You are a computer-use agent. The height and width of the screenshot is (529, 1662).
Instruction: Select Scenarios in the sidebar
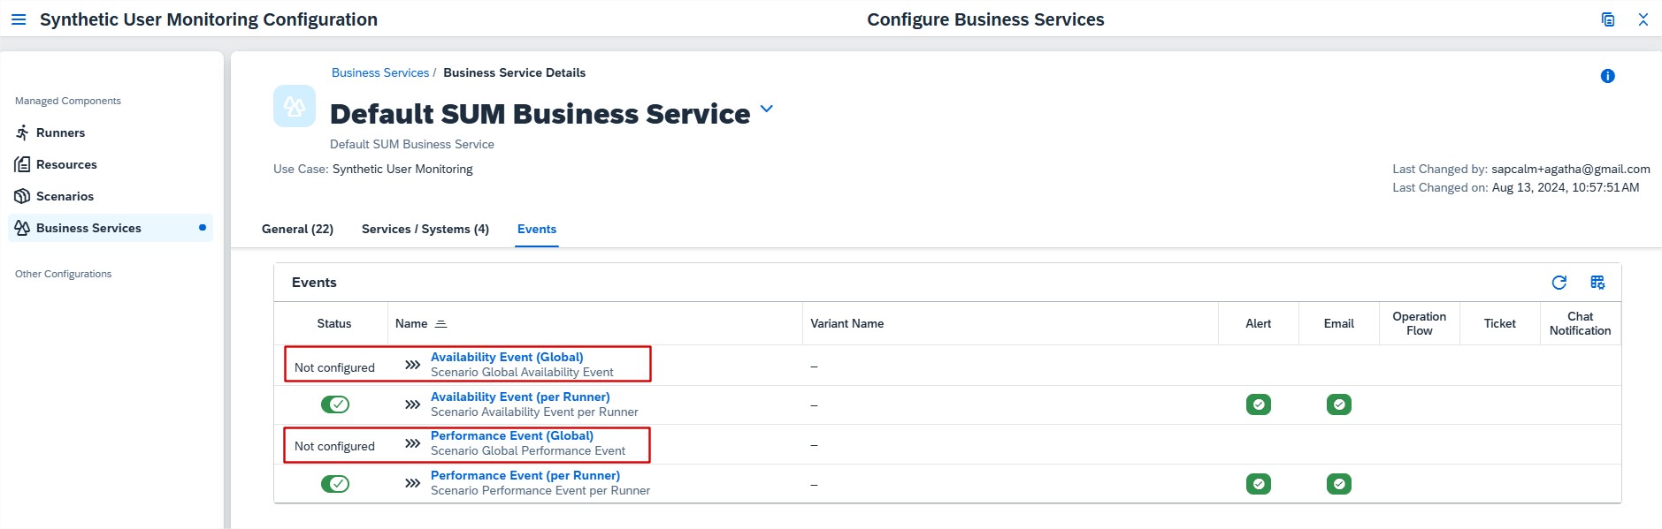65,196
